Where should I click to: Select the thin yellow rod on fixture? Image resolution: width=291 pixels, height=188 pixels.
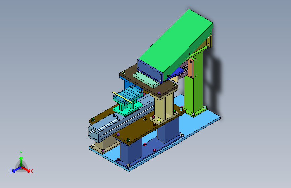pyautogui.click(x=122, y=97)
